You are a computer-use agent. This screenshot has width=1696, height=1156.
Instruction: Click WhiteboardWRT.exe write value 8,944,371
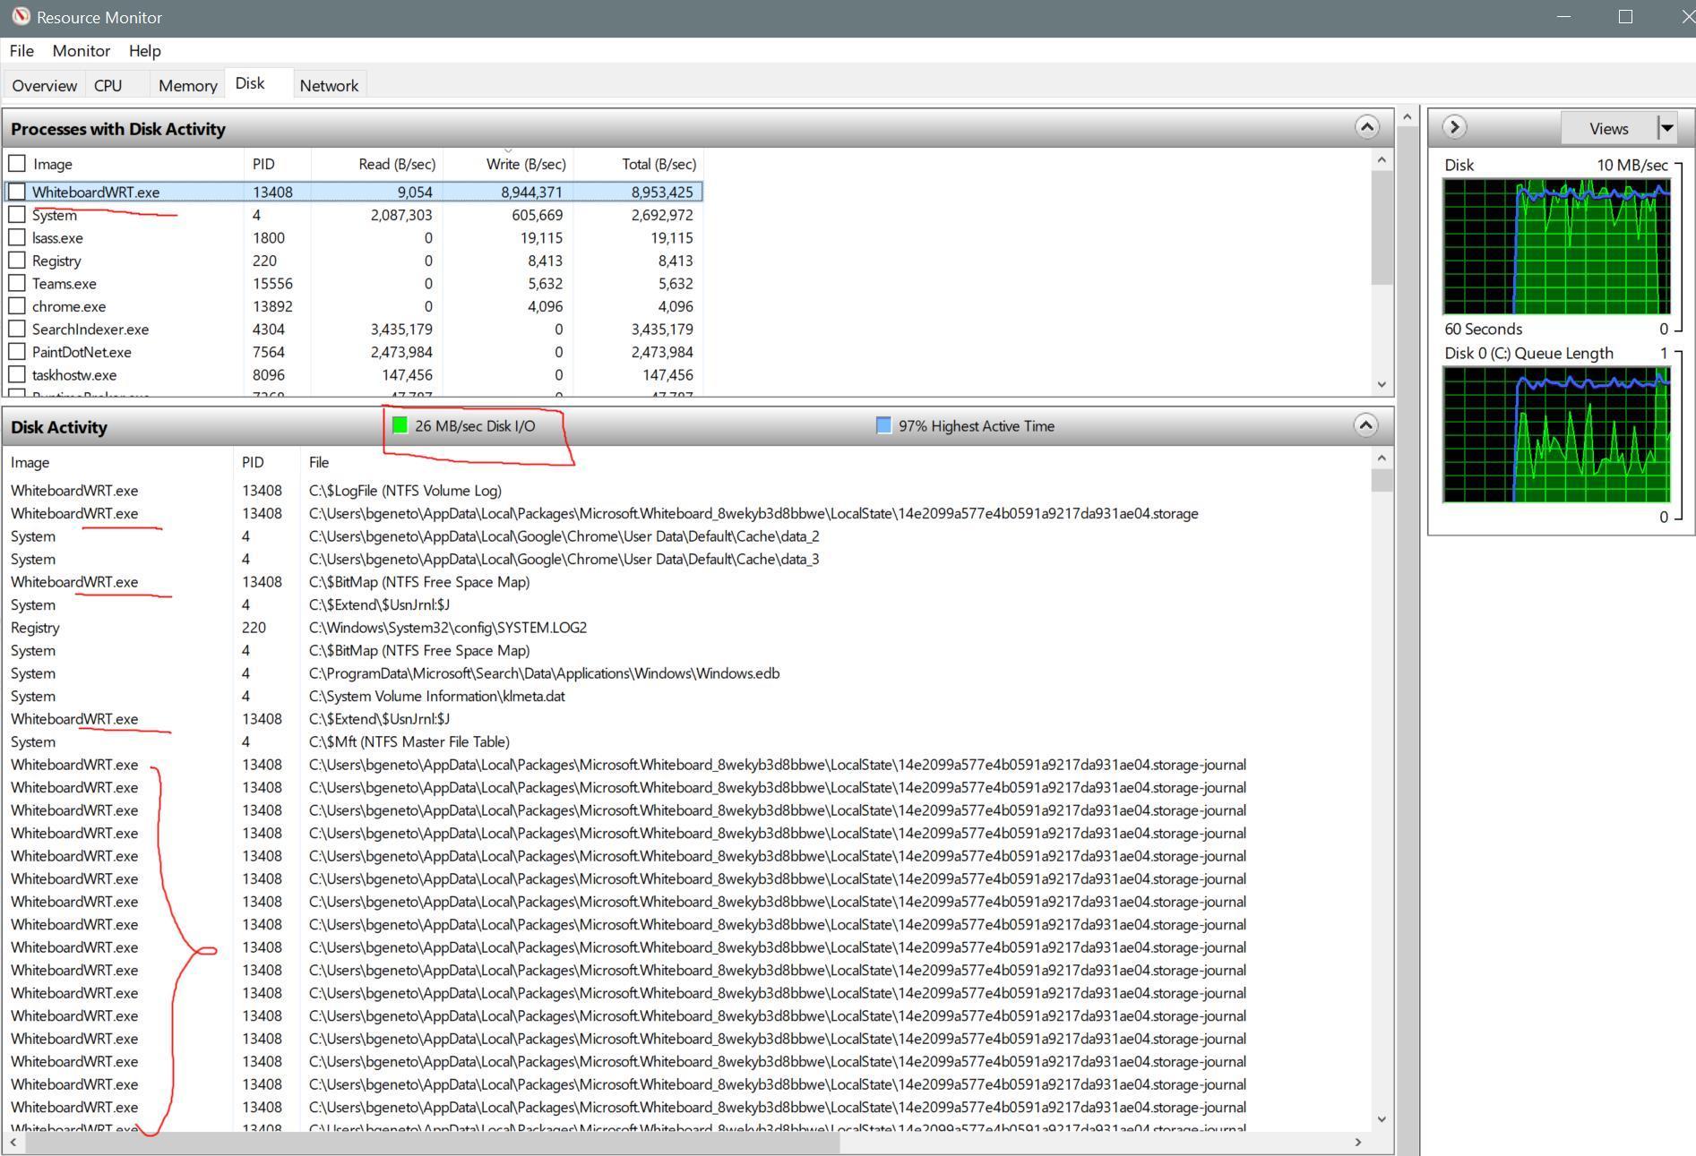(x=531, y=192)
